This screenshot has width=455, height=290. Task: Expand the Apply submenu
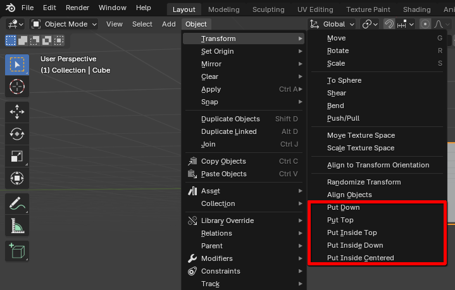[x=244, y=89]
